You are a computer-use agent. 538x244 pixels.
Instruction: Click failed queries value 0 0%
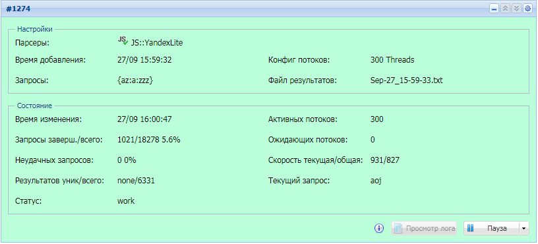[x=127, y=160]
